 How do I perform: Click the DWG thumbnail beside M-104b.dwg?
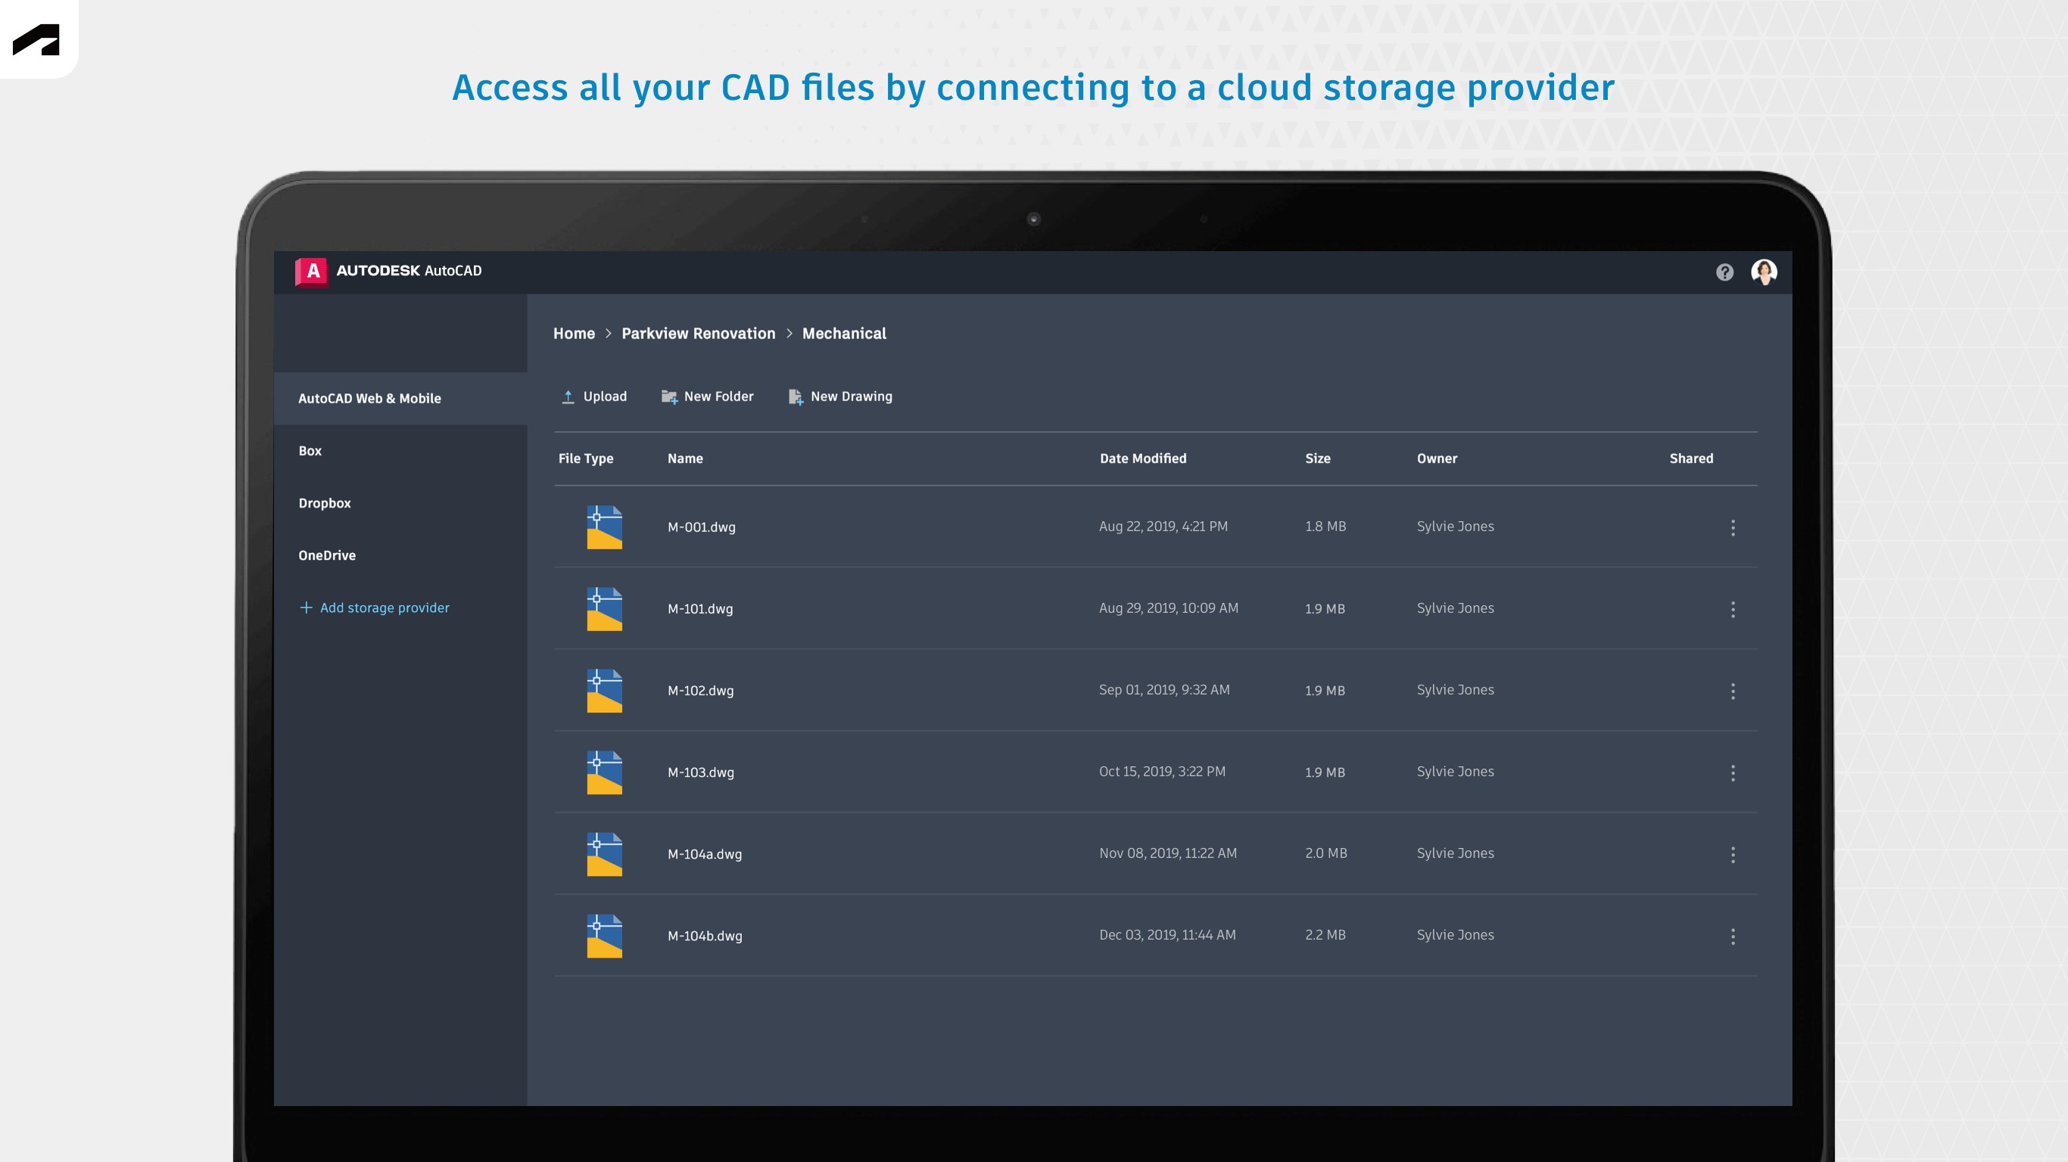605,935
